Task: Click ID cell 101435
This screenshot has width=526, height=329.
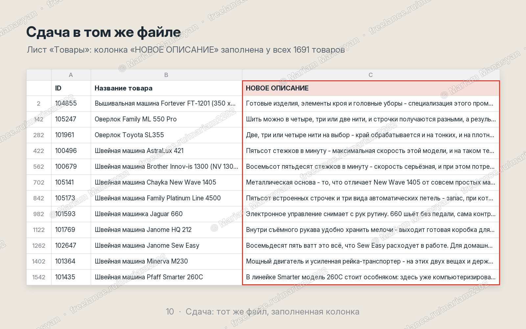Action: pos(71,277)
